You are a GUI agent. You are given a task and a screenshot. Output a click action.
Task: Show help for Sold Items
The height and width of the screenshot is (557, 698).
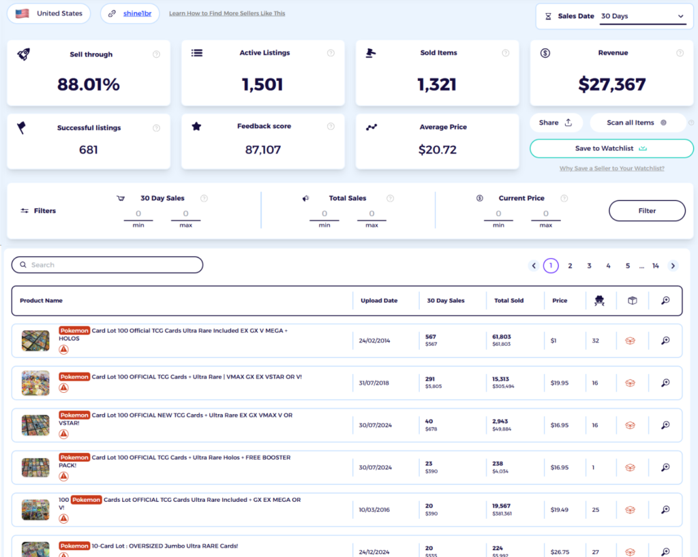[x=505, y=53]
